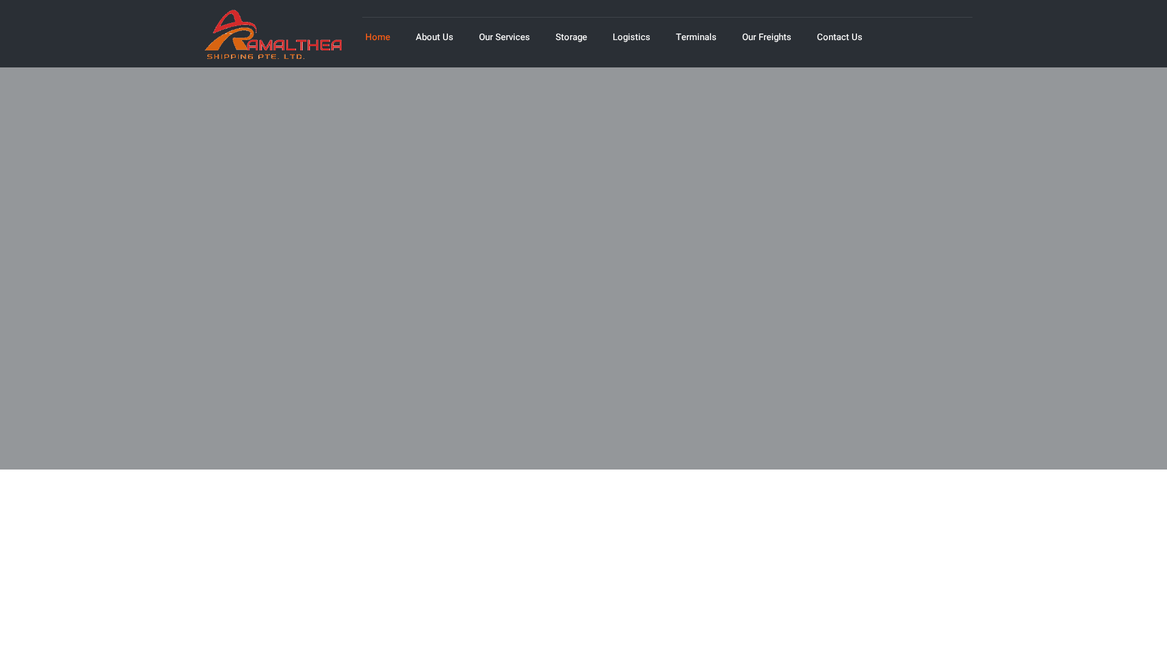Click Contact Us at the far right
Screen dimensions: 1167x656
click(x=839, y=37)
